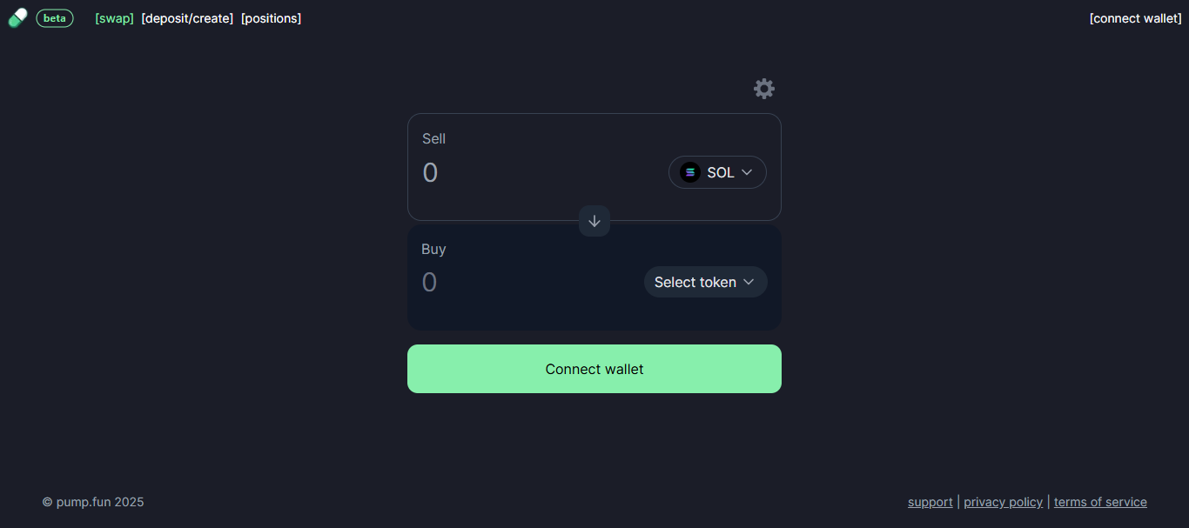Click connect wallet in the top right
The width and height of the screenshot is (1189, 528).
1135,17
